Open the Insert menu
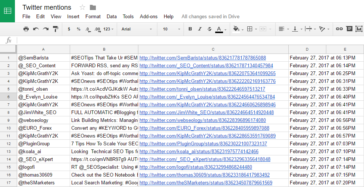 tap(73, 17)
